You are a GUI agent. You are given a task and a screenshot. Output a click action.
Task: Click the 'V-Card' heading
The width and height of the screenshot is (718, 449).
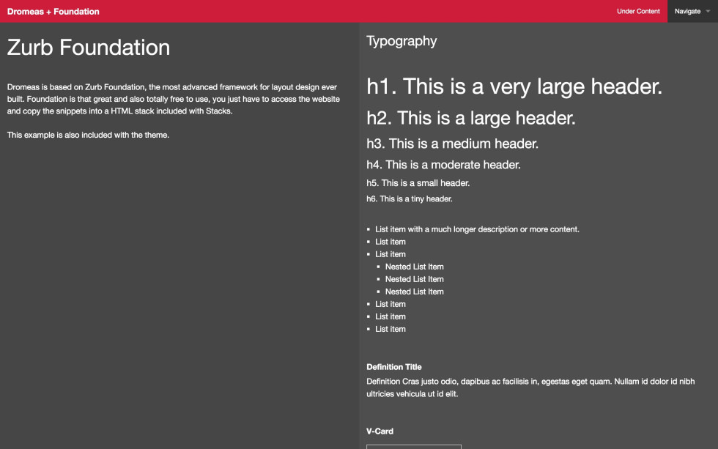pyautogui.click(x=380, y=431)
